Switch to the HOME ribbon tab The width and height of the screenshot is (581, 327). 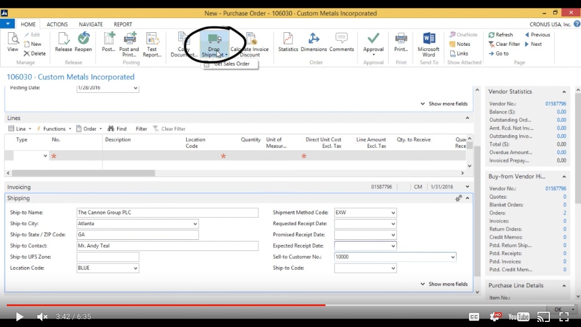click(28, 24)
